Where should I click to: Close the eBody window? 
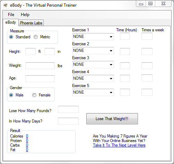tap(163, 4)
